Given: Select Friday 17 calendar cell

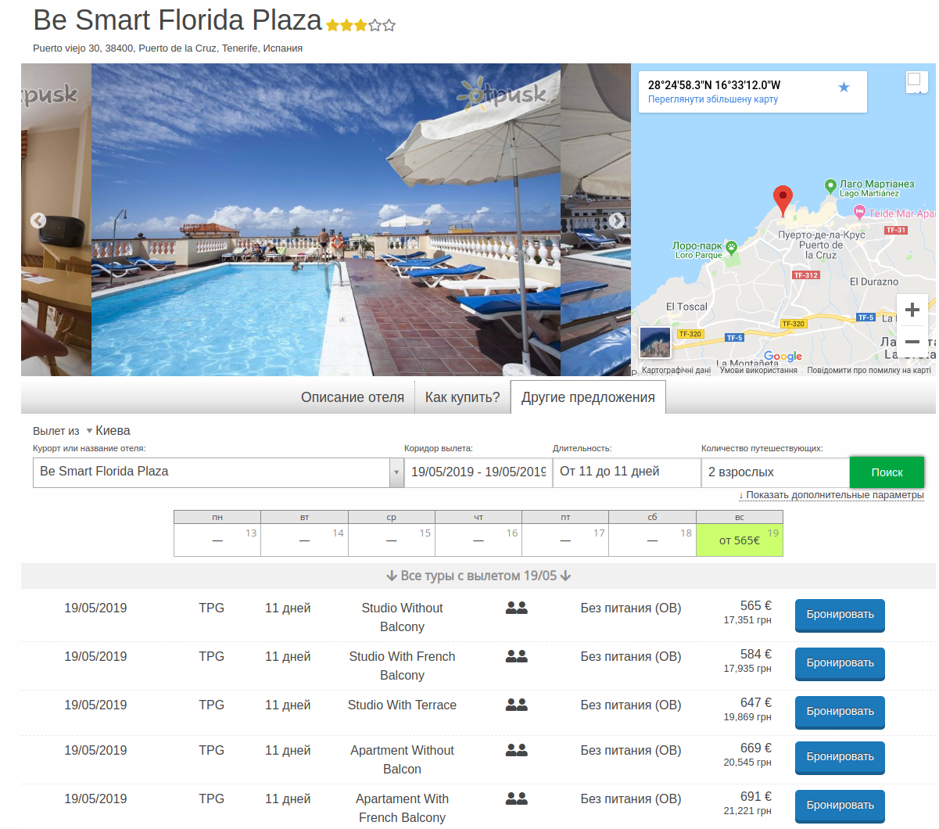Looking at the screenshot, I should click(x=565, y=540).
